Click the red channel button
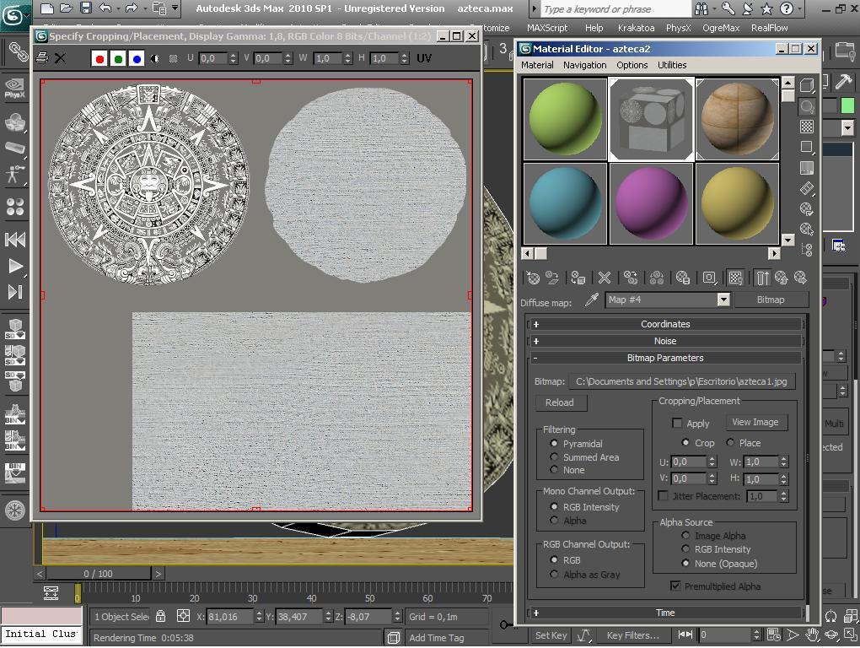Screen dimensions: 860x648 pos(99,58)
